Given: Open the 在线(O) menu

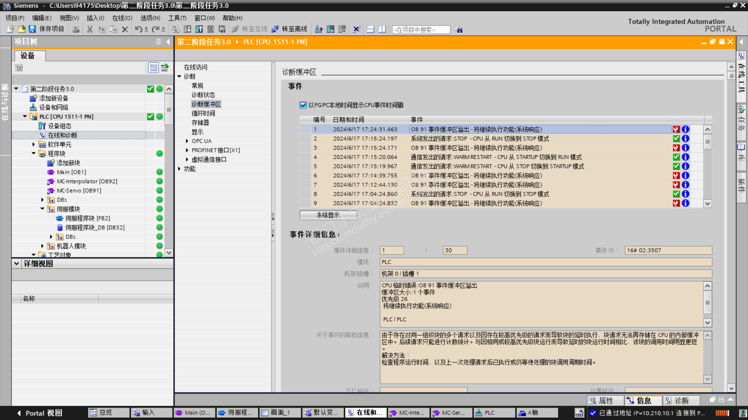Looking at the screenshot, I should [122, 18].
